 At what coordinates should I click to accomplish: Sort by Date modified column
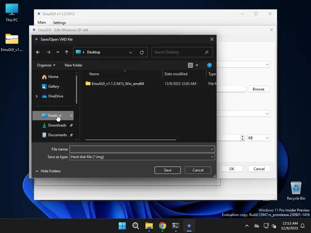[176, 74]
